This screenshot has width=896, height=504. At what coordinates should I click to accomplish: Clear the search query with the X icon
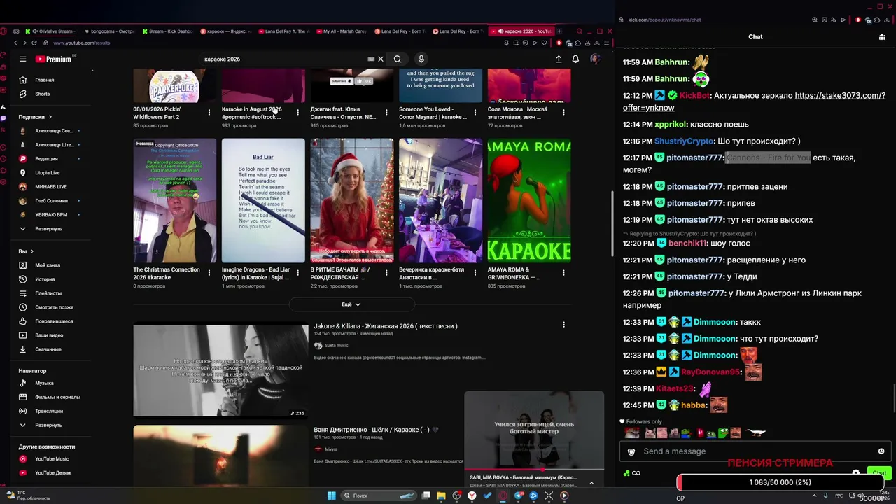(381, 59)
